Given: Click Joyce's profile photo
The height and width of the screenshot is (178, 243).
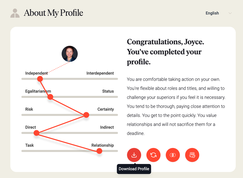Looking at the screenshot, I should (70, 54).
